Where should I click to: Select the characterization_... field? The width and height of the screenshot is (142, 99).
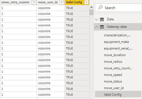point(117,35)
